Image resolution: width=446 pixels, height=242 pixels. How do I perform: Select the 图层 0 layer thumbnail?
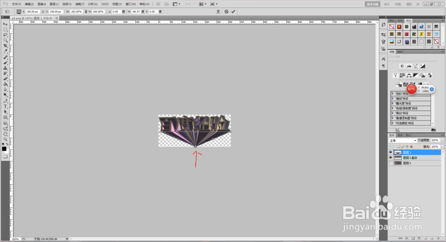click(398, 163)
